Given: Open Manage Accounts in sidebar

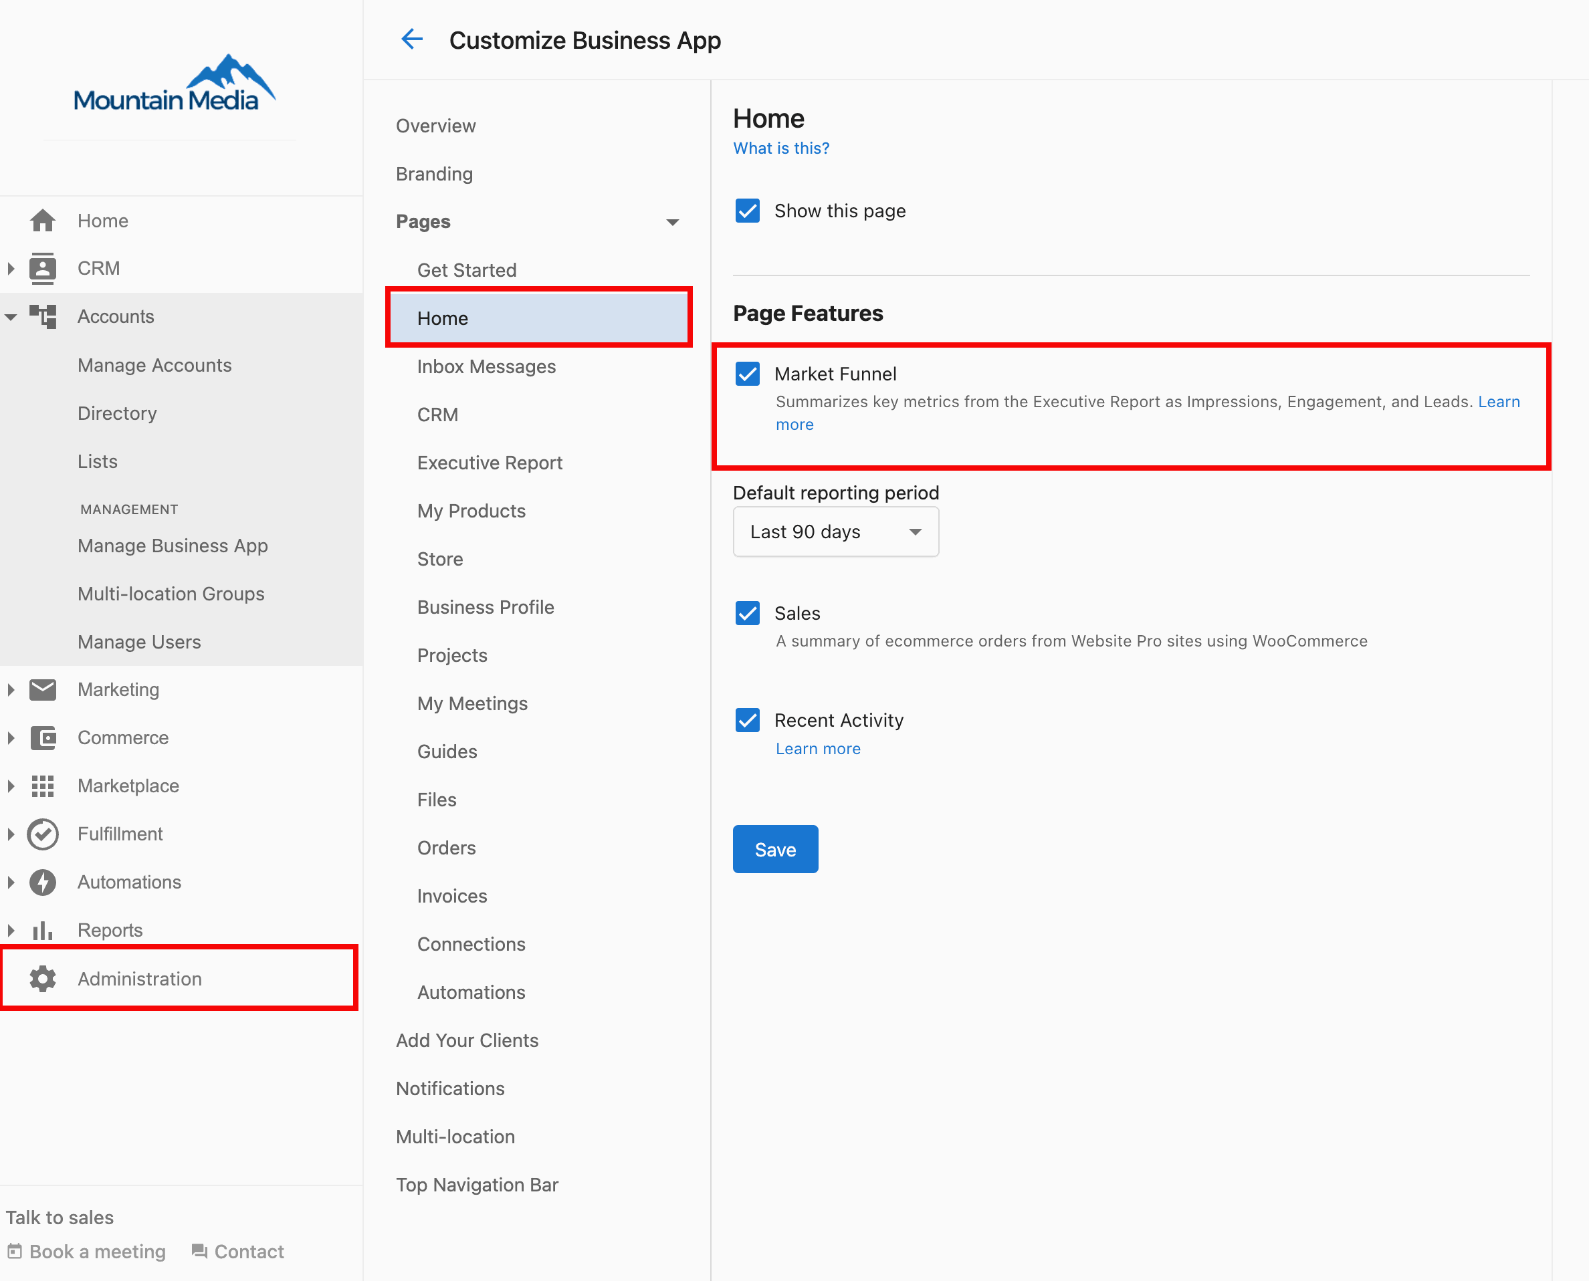Looking at the screenshot, I should pos(154,365).
